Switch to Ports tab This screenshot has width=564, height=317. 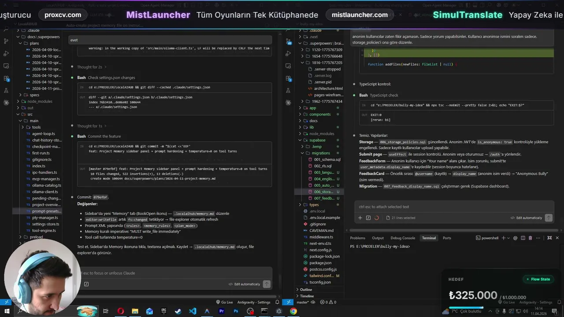[x=447, y=238]
